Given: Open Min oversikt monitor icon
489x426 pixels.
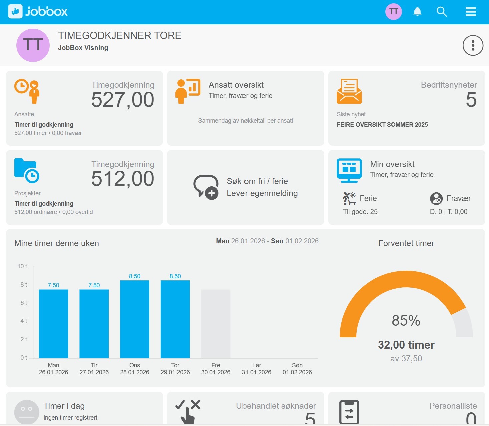Looking at the screenshot, I should (349, 170).
